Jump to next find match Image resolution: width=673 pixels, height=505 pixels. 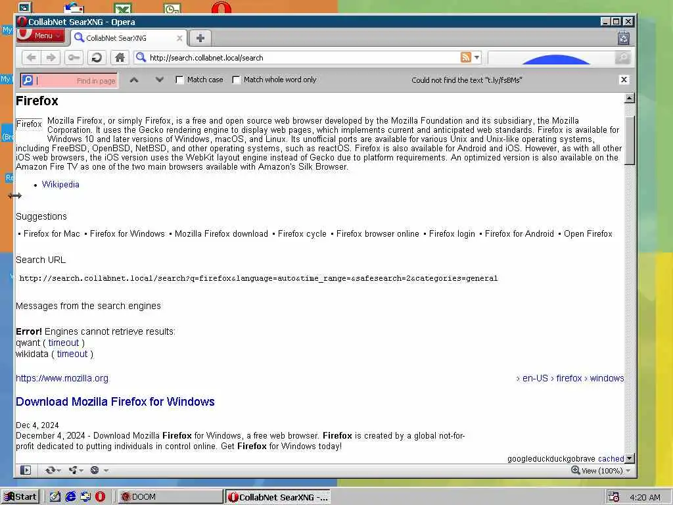pyautogui.click(x=160, y=80)
